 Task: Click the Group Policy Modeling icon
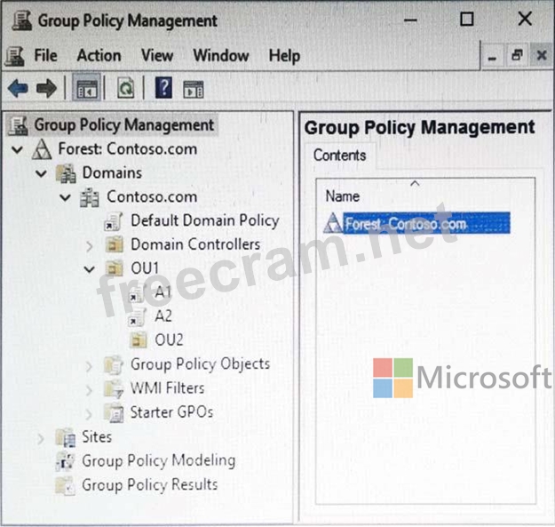click(x=65, y=461)
